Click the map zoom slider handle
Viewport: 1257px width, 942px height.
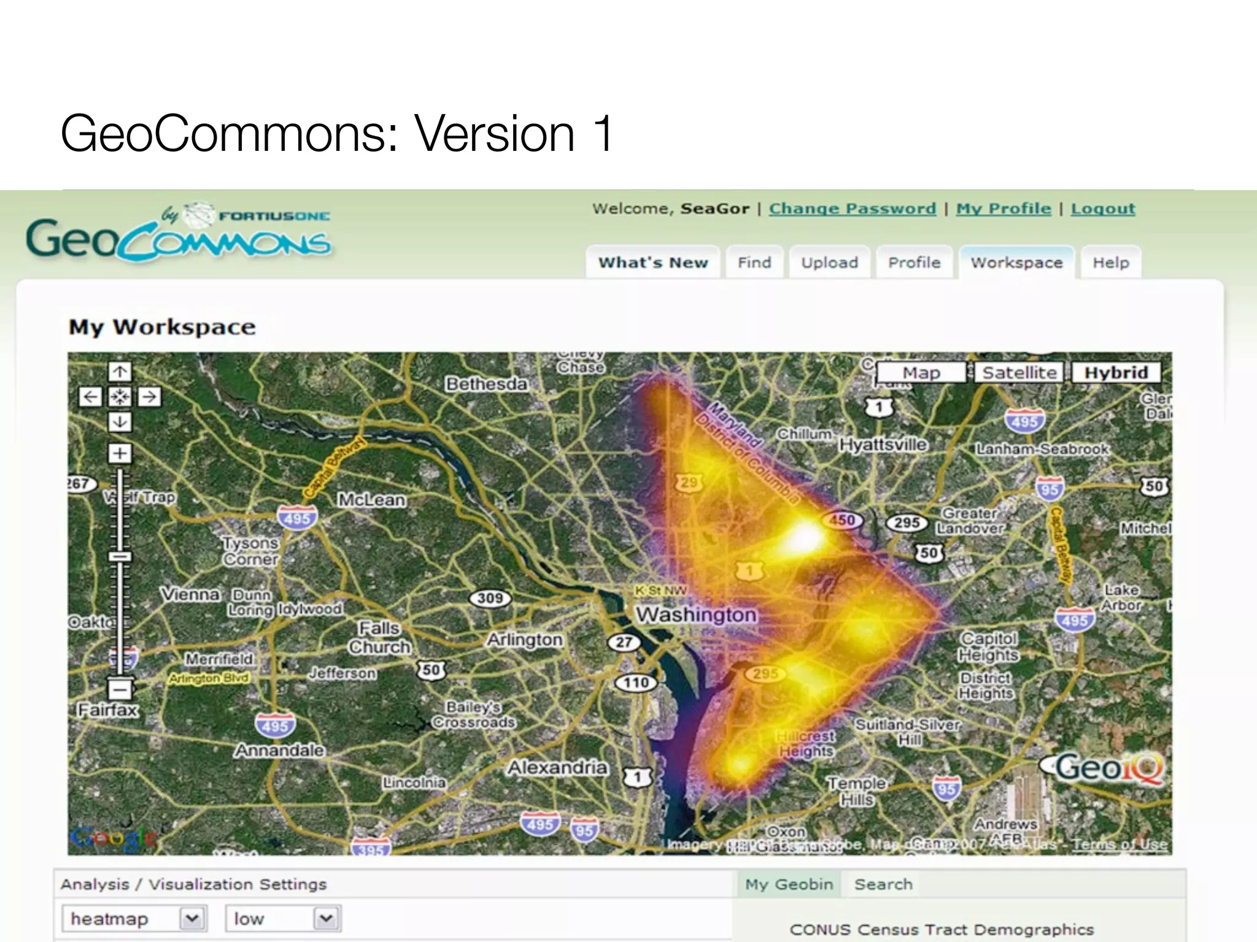pyautogui.click(x=120, y=556)
